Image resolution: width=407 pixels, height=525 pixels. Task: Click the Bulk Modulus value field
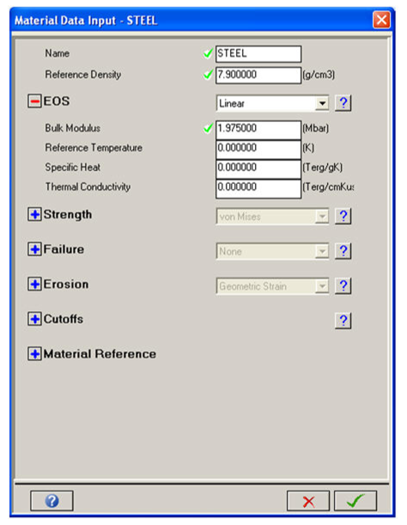click(x=258, y=130)
